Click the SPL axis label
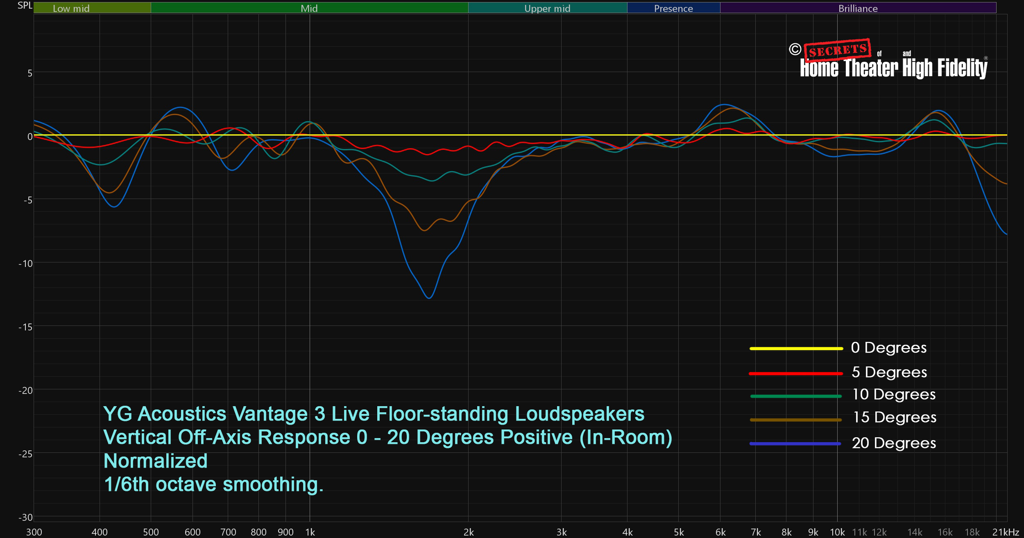The height and width of the screenshot is (538, 1024). pos(25,5)
